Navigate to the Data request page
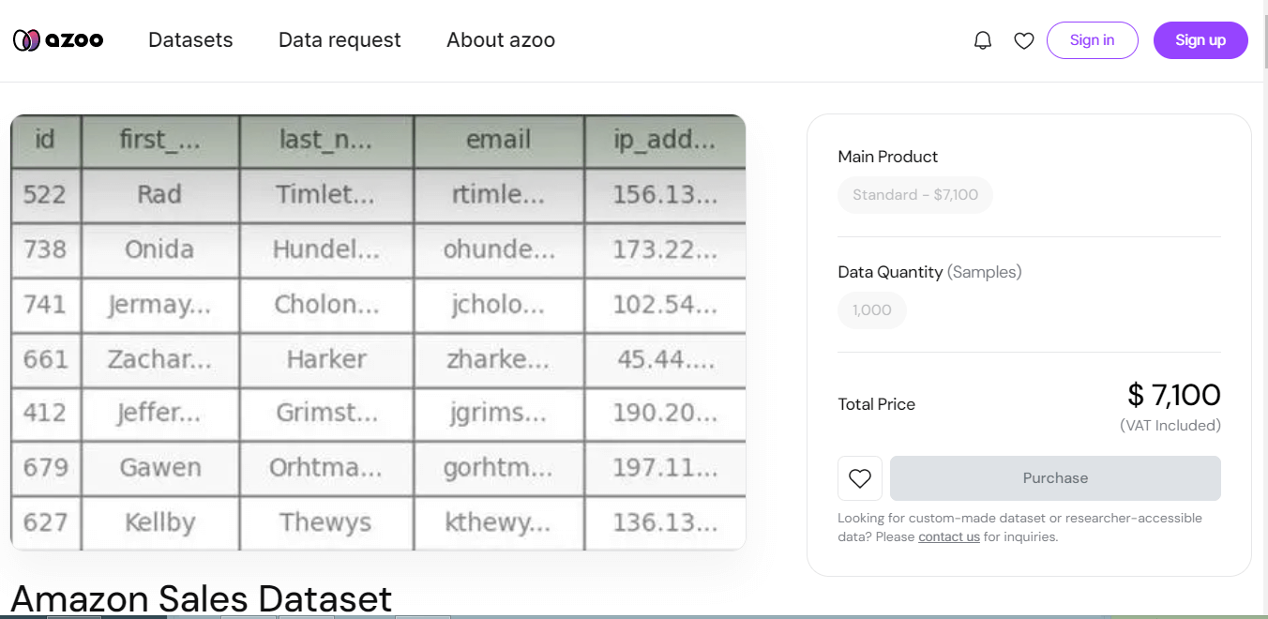 pos(340,39)
